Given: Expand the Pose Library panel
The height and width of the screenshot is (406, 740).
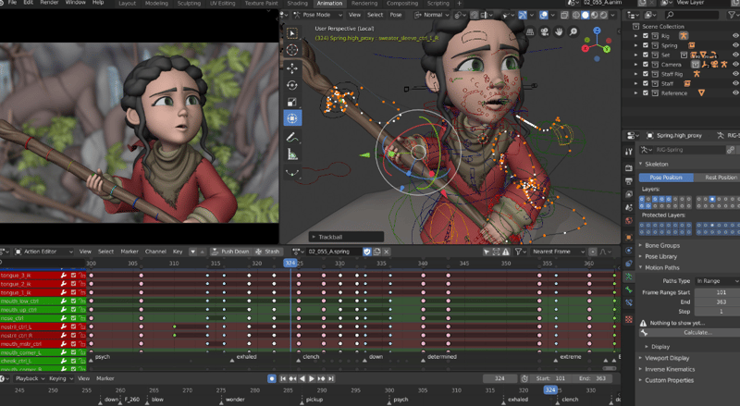Looking at the screenshot, I should click(x=660, y=256).
